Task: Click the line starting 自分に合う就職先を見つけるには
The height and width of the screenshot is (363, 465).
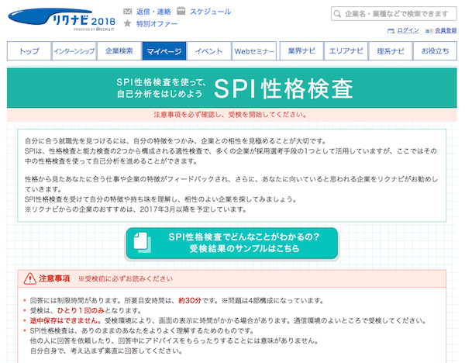Action: tap(176, 140)
